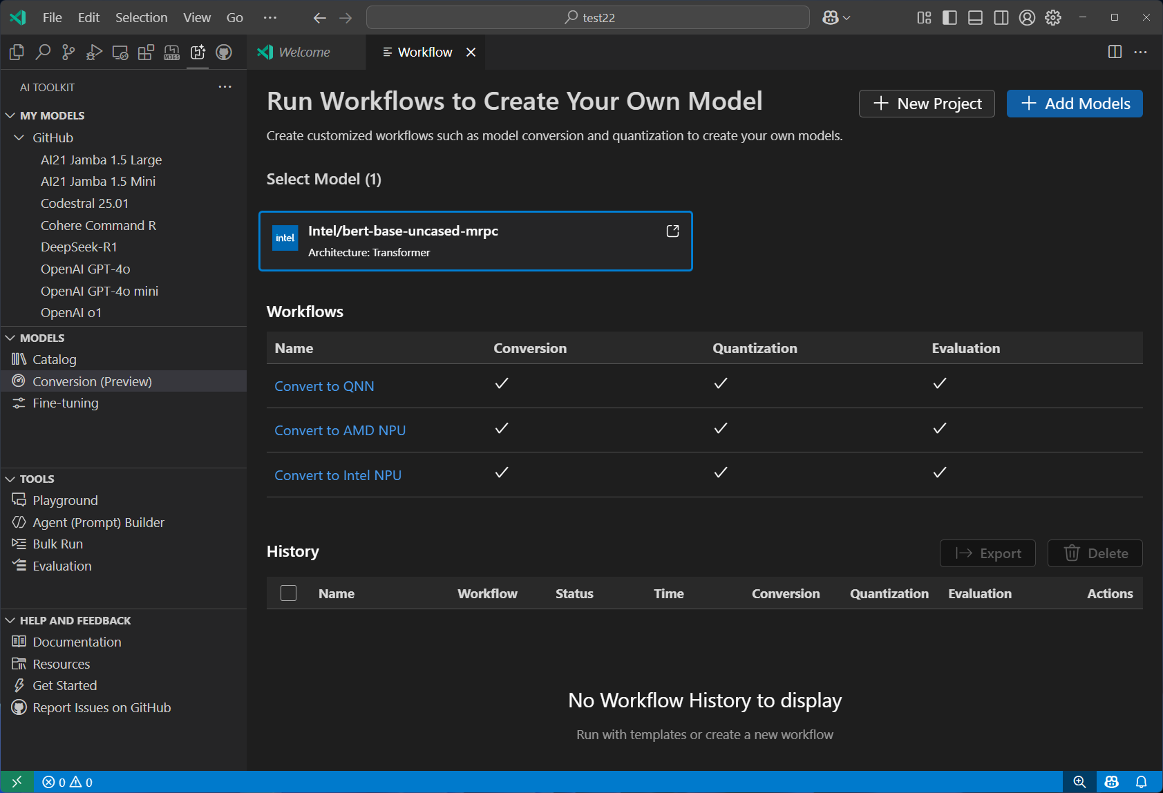The image size is (1163, 793).
Task: Toggle the bottom panel visibility
Action: click(x=975, y=17)
